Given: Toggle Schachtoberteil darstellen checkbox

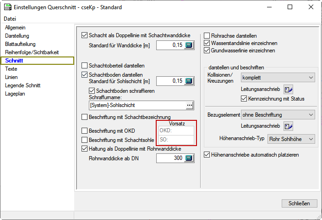Looking at the screenshot, I should tap(84, 66).
